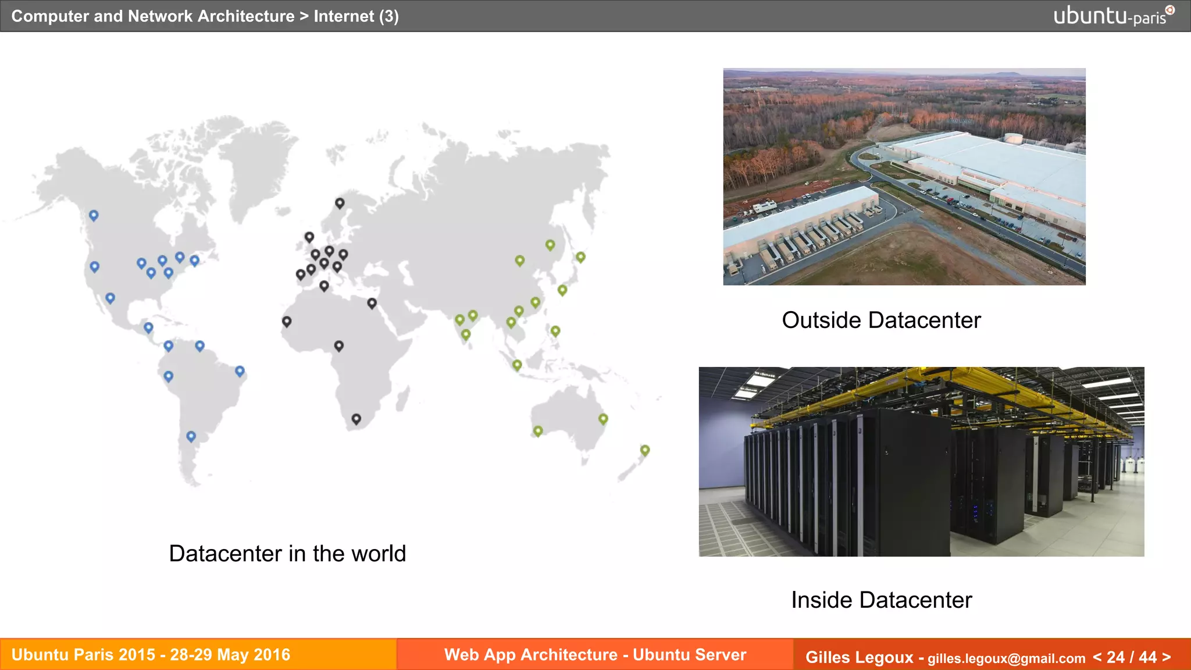Click the inside datacenter server racks photo
Screen dimensions: 1191x670
[921, 461]
